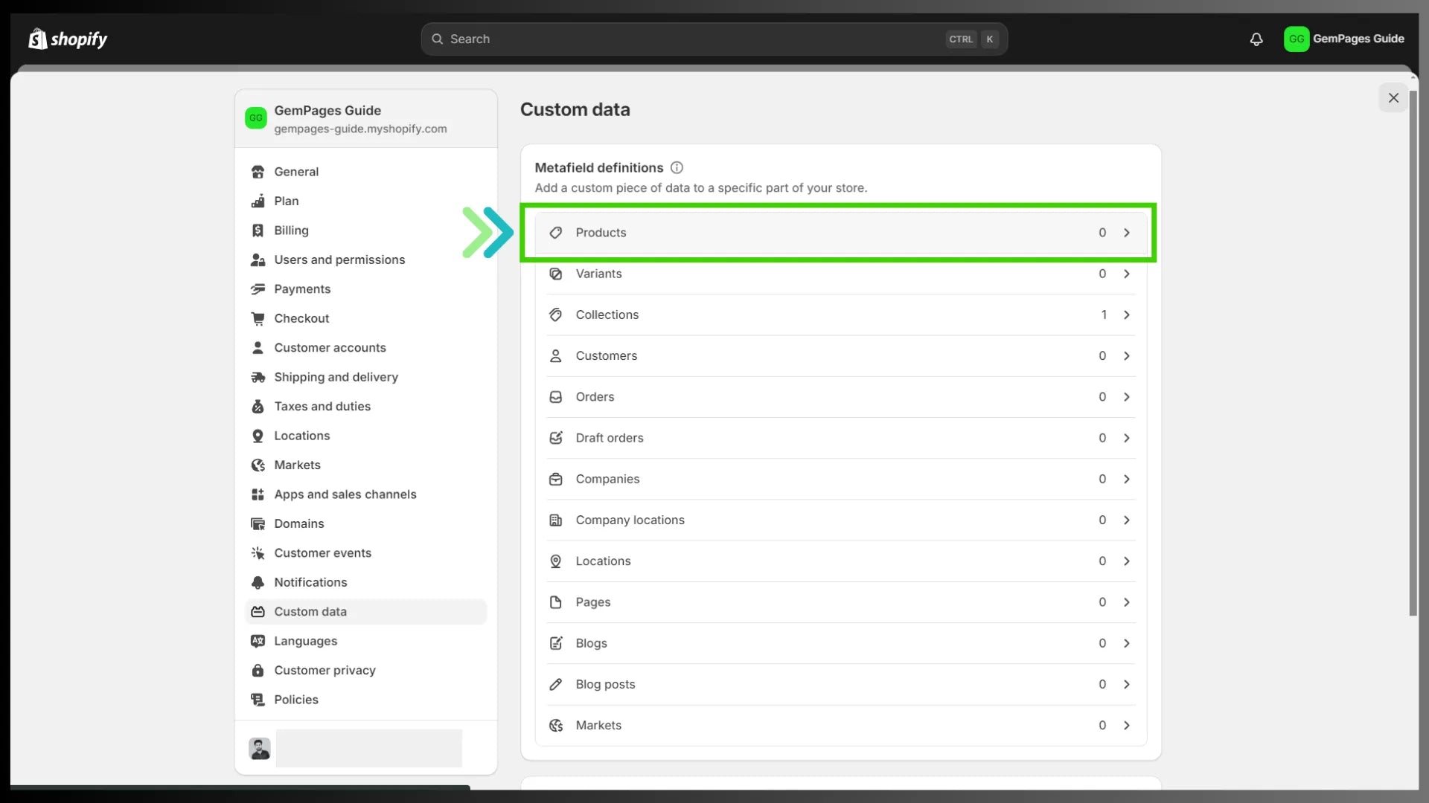Click the Policies icon
Viewport: 1429px width, 803px height.
point(258,700)
